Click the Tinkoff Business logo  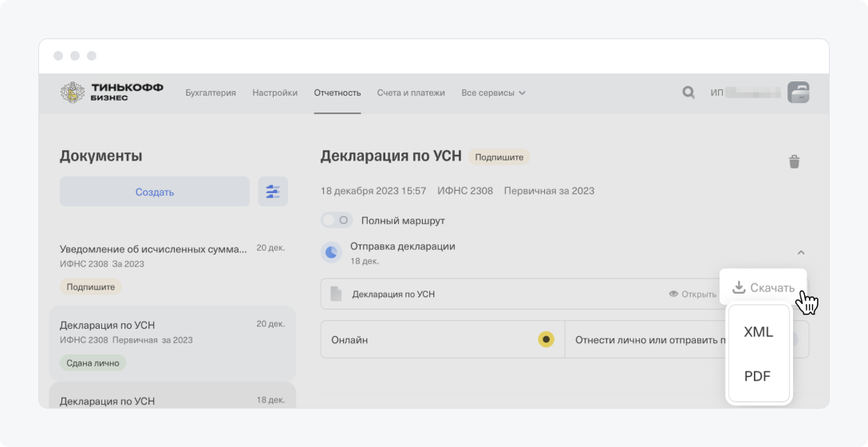click(112, 93)
